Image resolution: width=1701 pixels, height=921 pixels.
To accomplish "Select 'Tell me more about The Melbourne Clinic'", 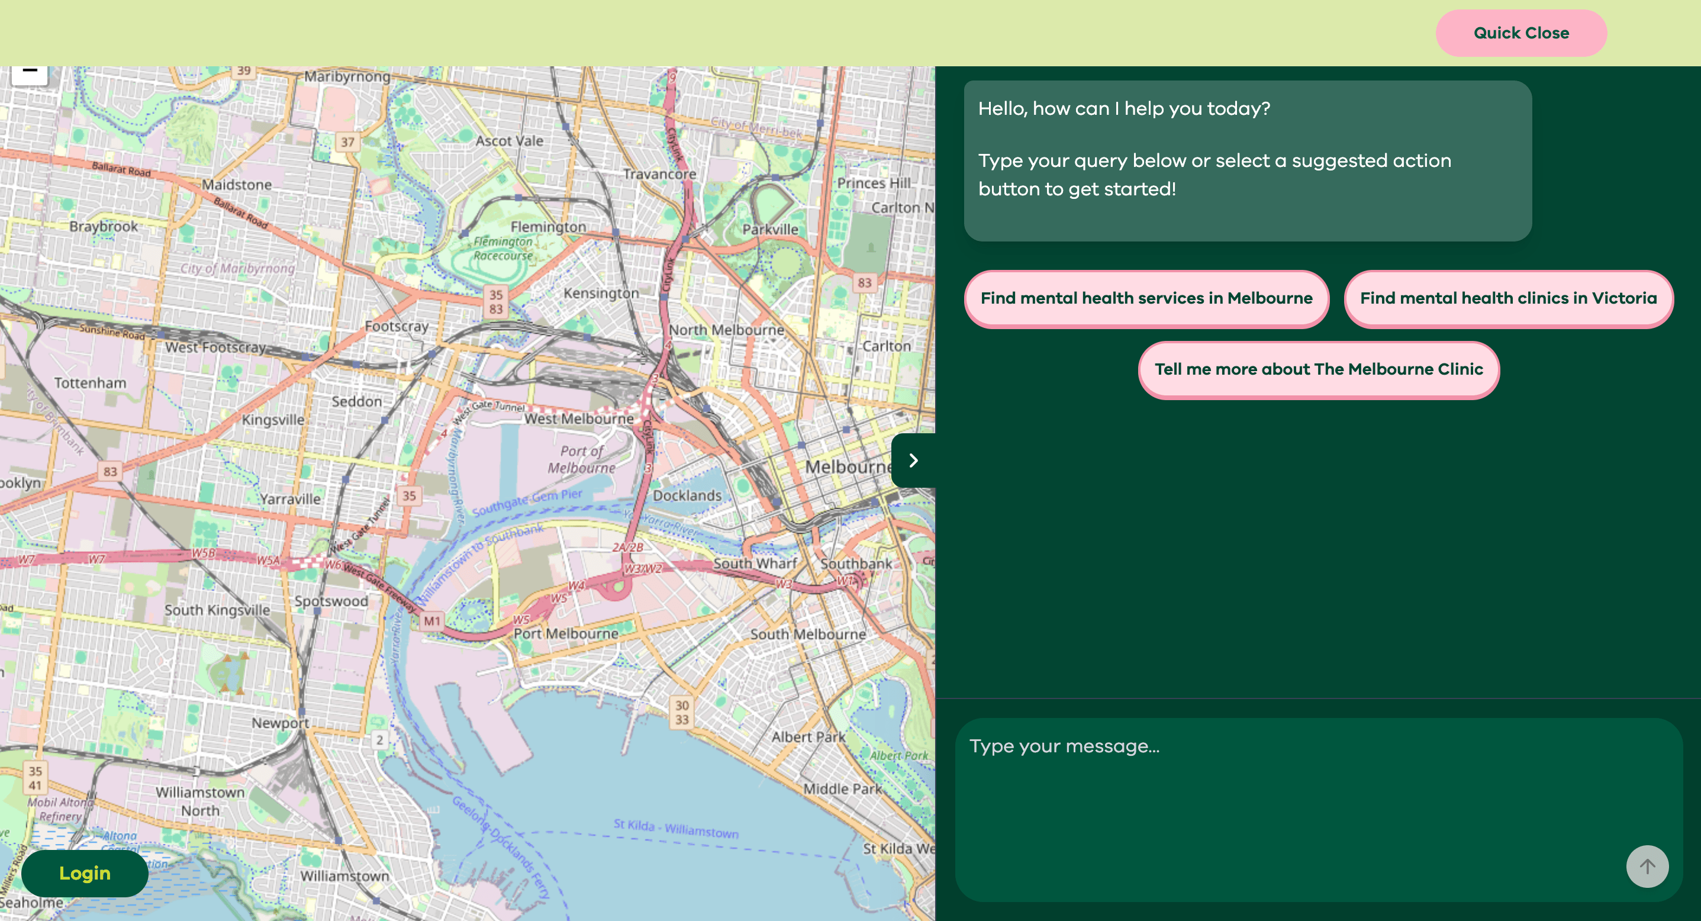I will [1319, 370].
